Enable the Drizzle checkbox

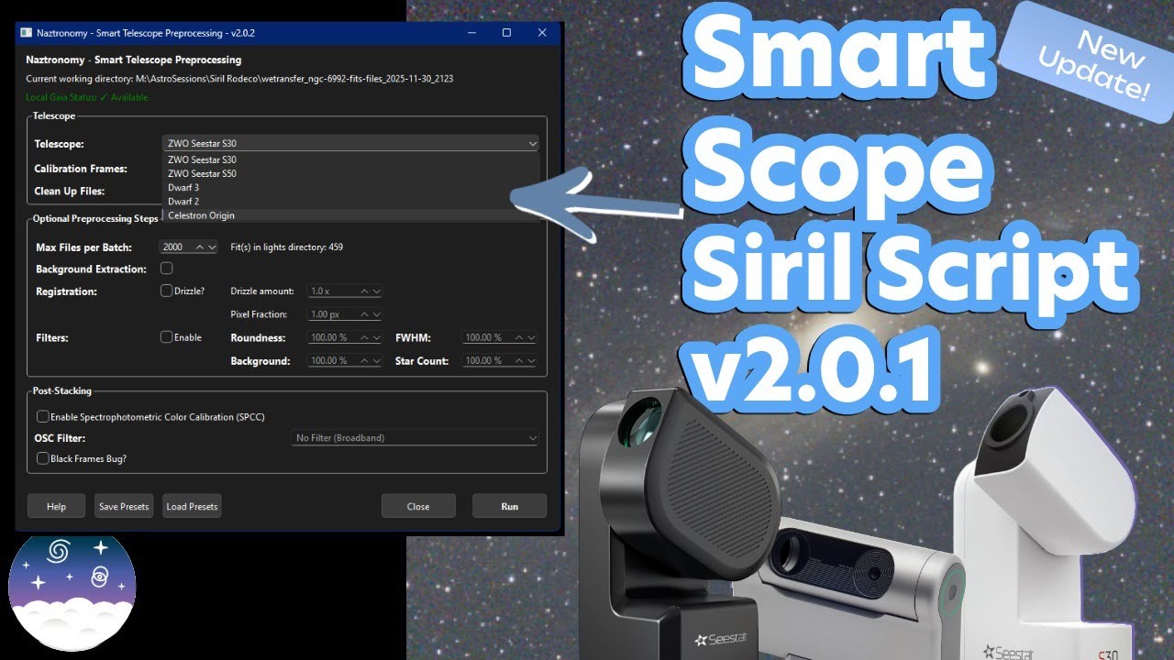pyautogui.click(x=167, y=291)
